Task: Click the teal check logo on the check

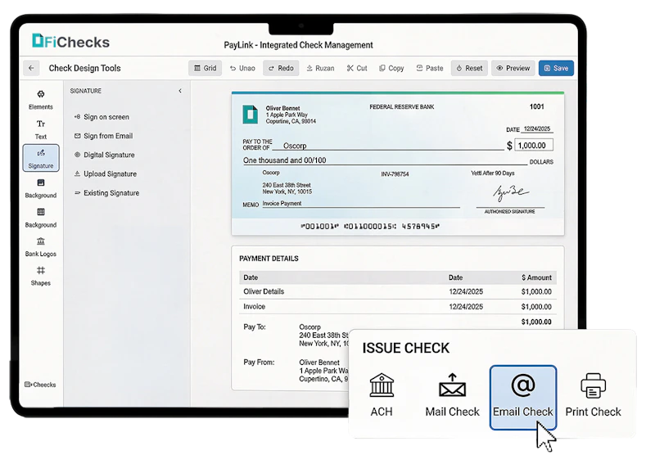Action: point(251,115)
